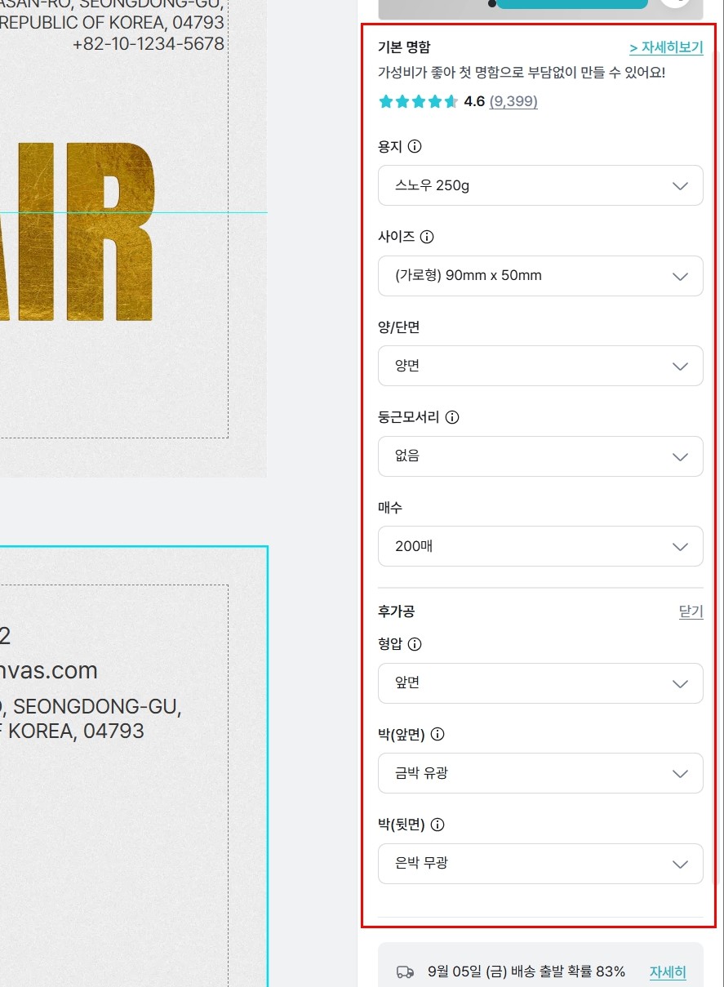724x987 pixels.
Task: Open the 90mm x 50mm size dropdown
Action: tap(540, 276)
